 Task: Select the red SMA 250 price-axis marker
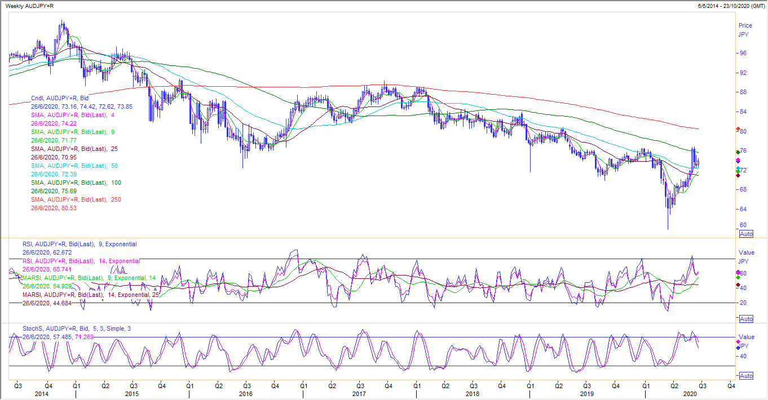(x=738, y=130)
